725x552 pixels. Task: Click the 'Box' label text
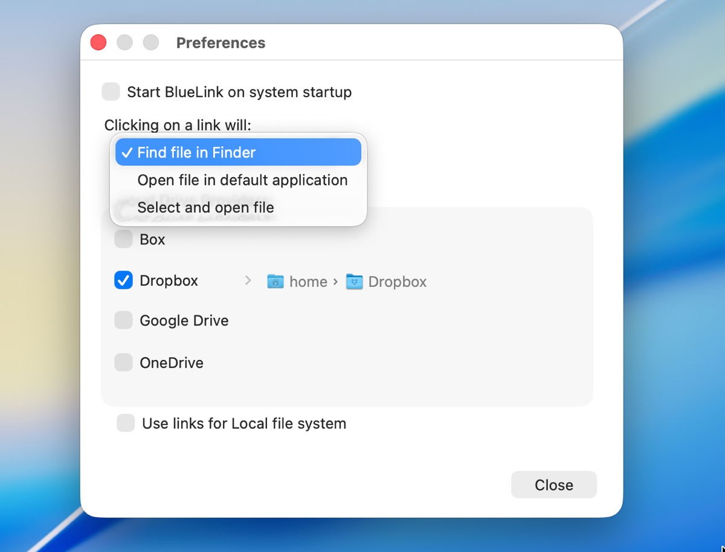(x=152, y=240)
